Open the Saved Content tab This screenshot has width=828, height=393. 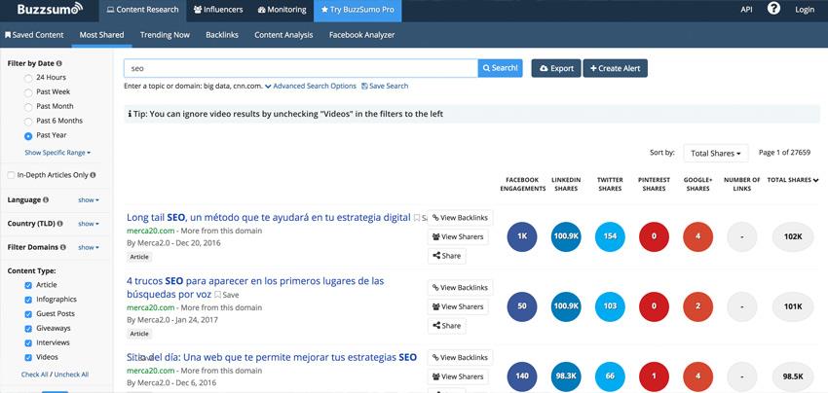pos(34,35)
